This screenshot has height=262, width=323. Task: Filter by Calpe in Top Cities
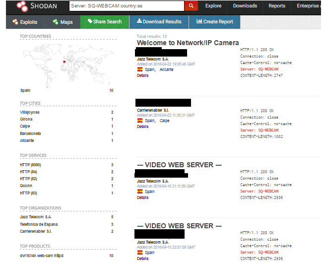coord(25,126)
